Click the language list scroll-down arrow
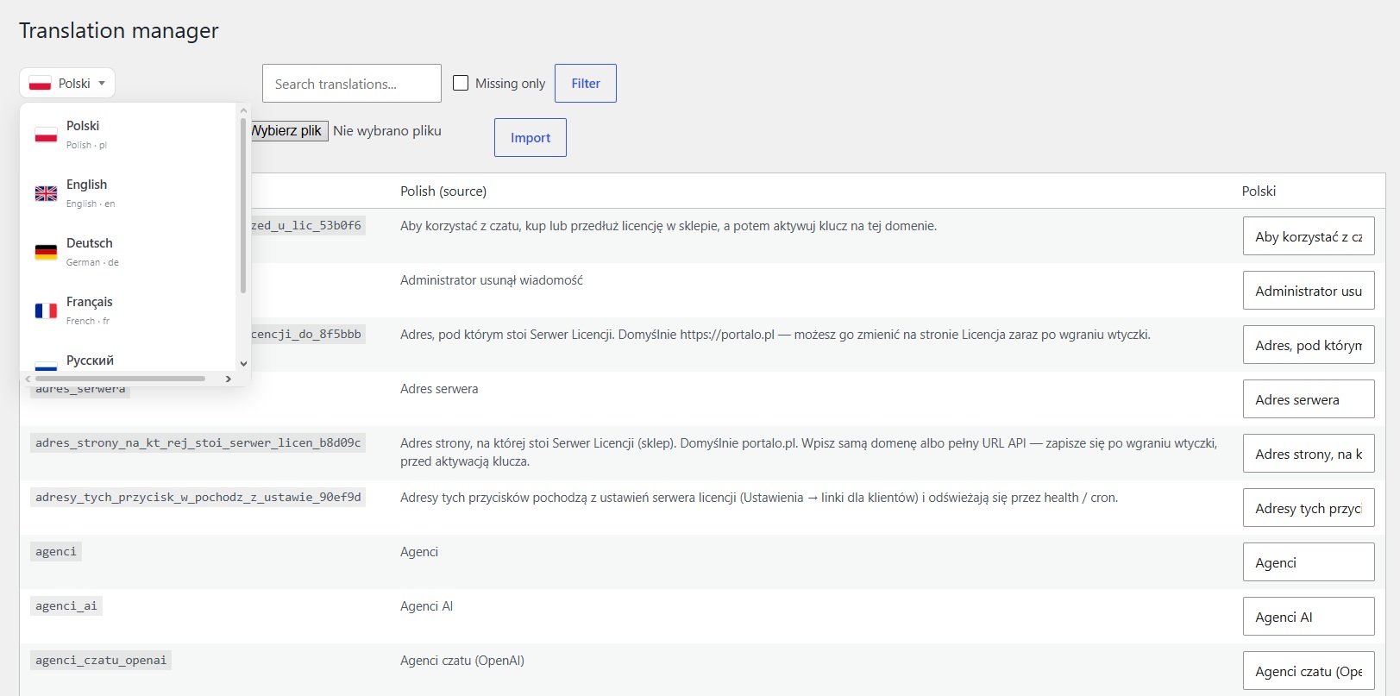The image size is (1400, 696). point(243,364)
